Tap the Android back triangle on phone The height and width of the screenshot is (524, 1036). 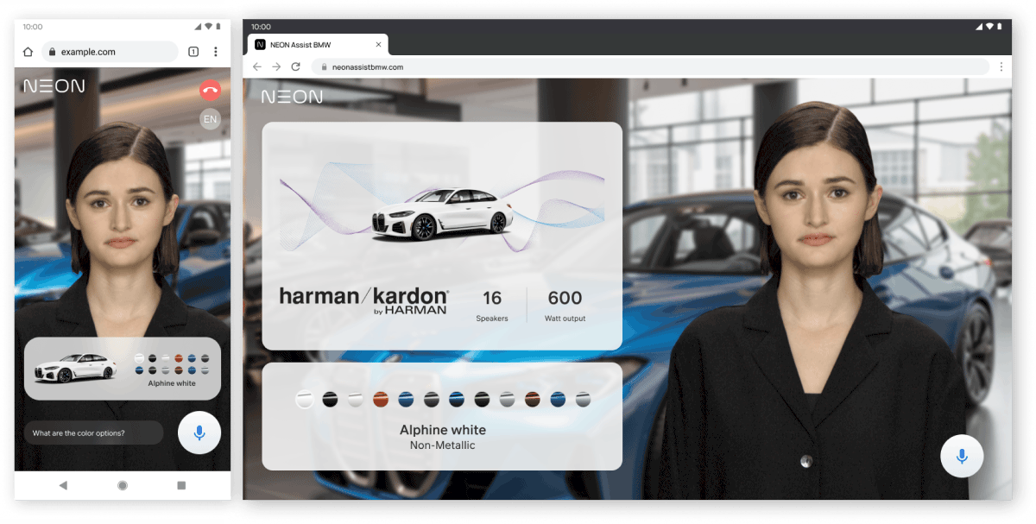[63, 485]
